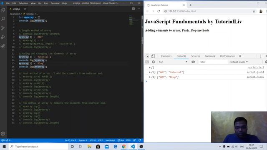Change indentation via Spaces: 4

(x=83, y=140)
